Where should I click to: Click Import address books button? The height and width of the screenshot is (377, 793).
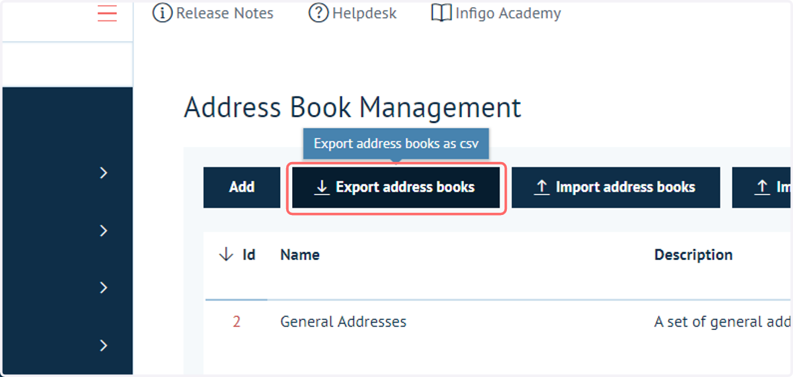[x=615, y=187]
